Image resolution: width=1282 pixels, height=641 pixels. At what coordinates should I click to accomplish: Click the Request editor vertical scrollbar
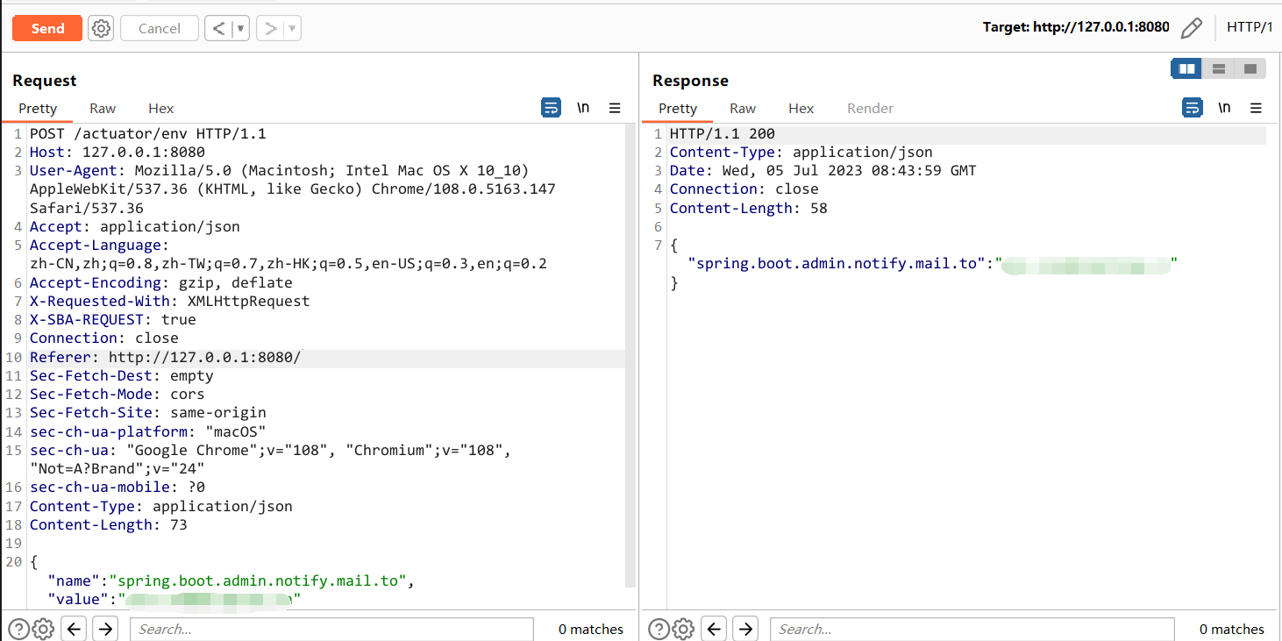(x=630, y=355)
